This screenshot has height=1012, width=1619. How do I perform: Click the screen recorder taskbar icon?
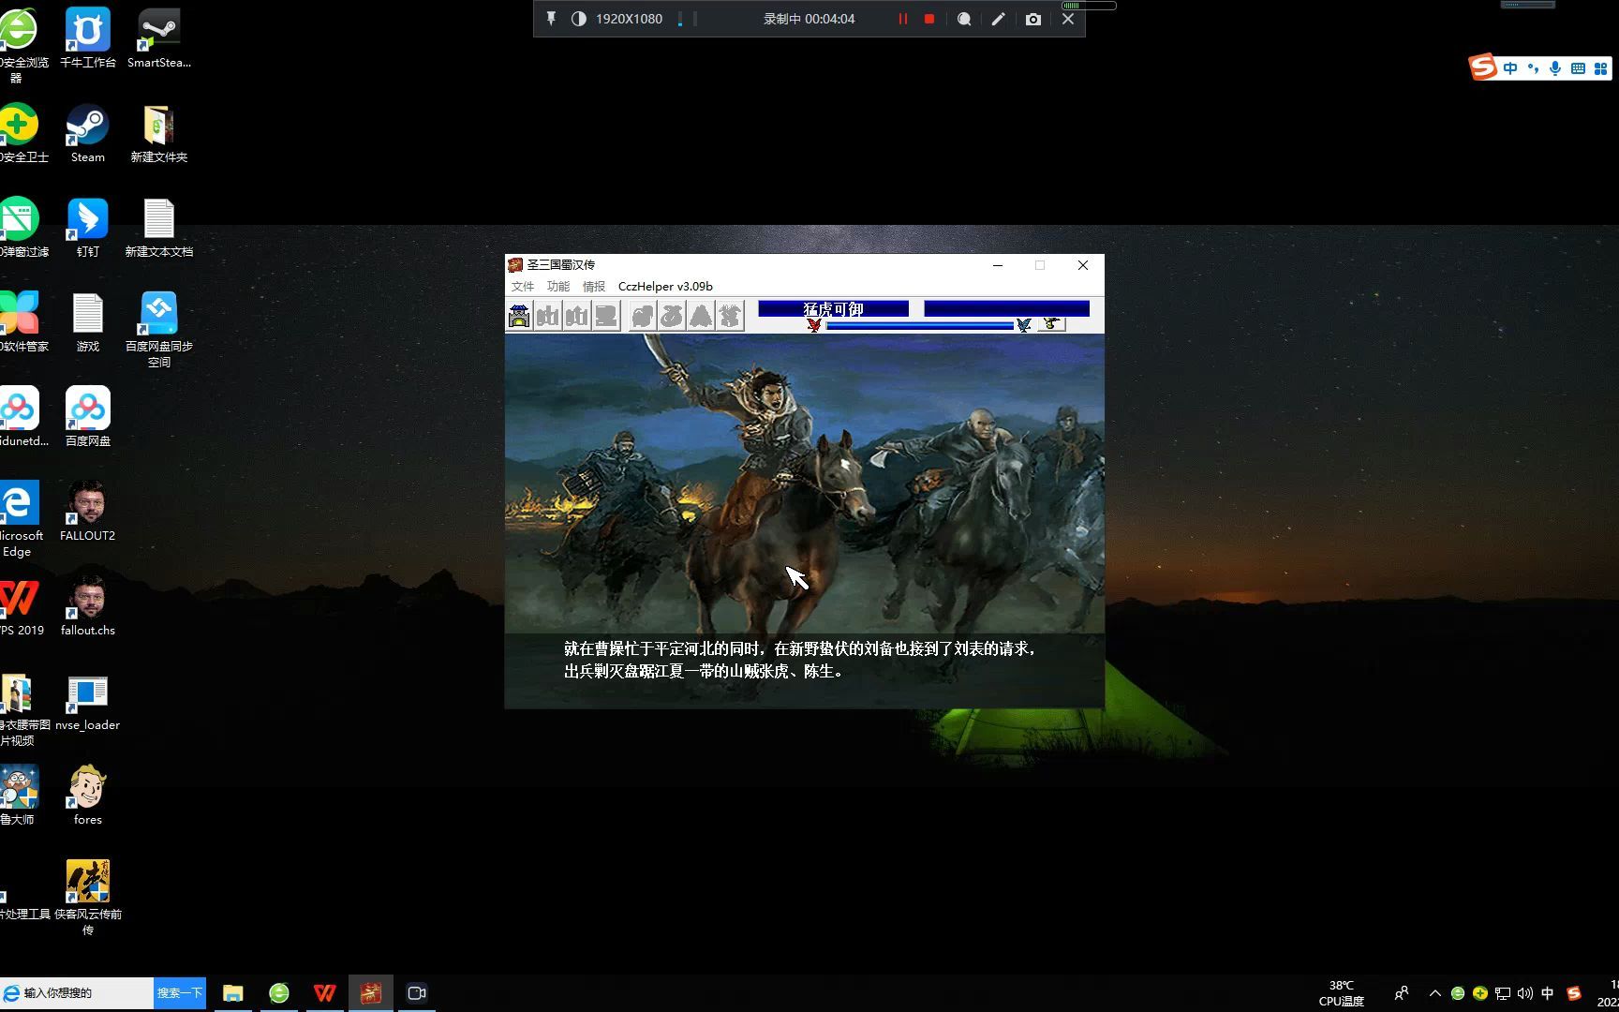tap(417, 993)
